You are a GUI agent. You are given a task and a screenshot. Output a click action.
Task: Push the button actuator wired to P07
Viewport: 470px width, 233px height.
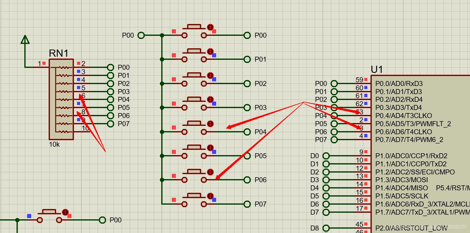194,196
